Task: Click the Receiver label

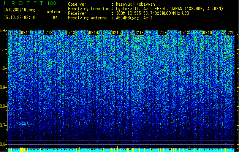Action: (77, 13)
